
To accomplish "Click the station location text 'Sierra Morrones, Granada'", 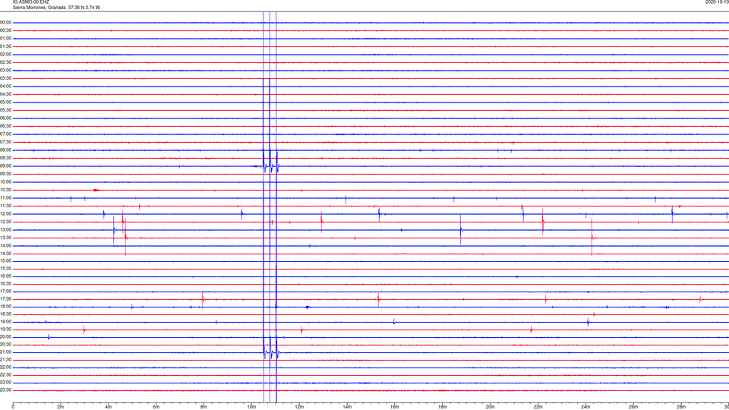I will click(x=39, y=8).
